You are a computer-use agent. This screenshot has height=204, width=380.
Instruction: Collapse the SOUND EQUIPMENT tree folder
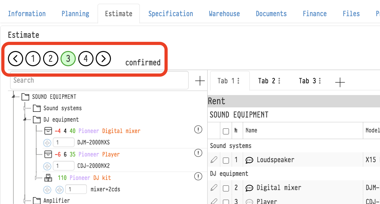tap(14, 97)
